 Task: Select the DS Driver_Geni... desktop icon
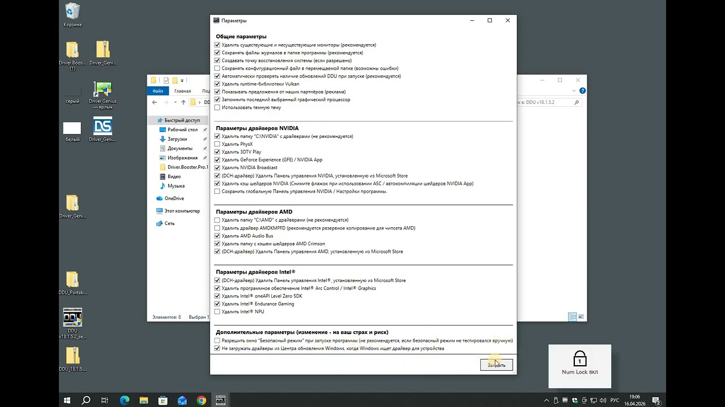pos(103,129)
